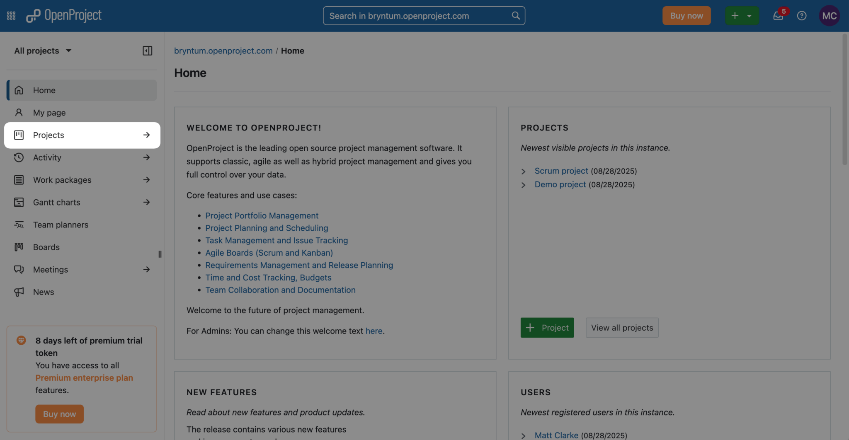The height and width of the screenshot is (440, 849).
Task: Click the search magnifier icon
Action: [516, 16]
